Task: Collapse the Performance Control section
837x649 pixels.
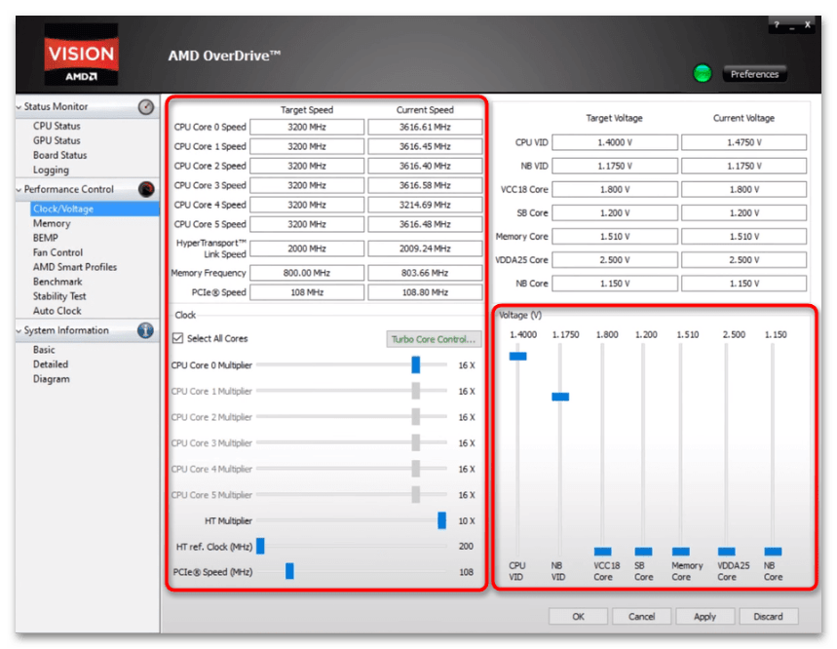Action: coord(19,189)
